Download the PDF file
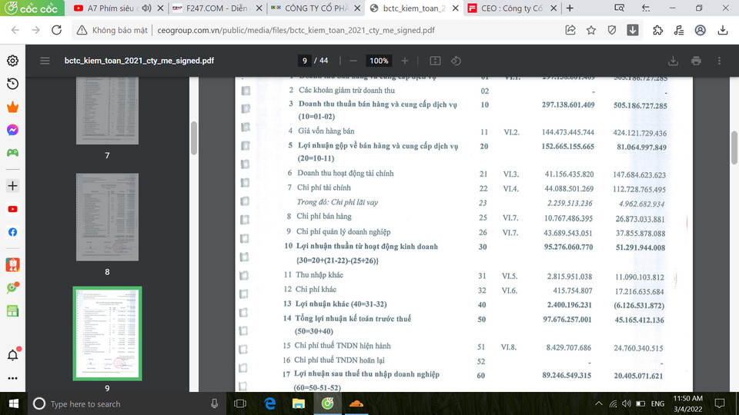This screenshot has height=415, width=739. coord(673,61)
